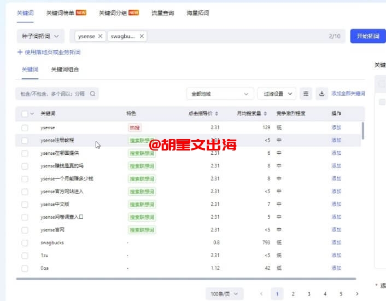Viewport: 386px width, 301px height.
Task: Click keyword text swagbucks
Action: [x=52, y=242]
